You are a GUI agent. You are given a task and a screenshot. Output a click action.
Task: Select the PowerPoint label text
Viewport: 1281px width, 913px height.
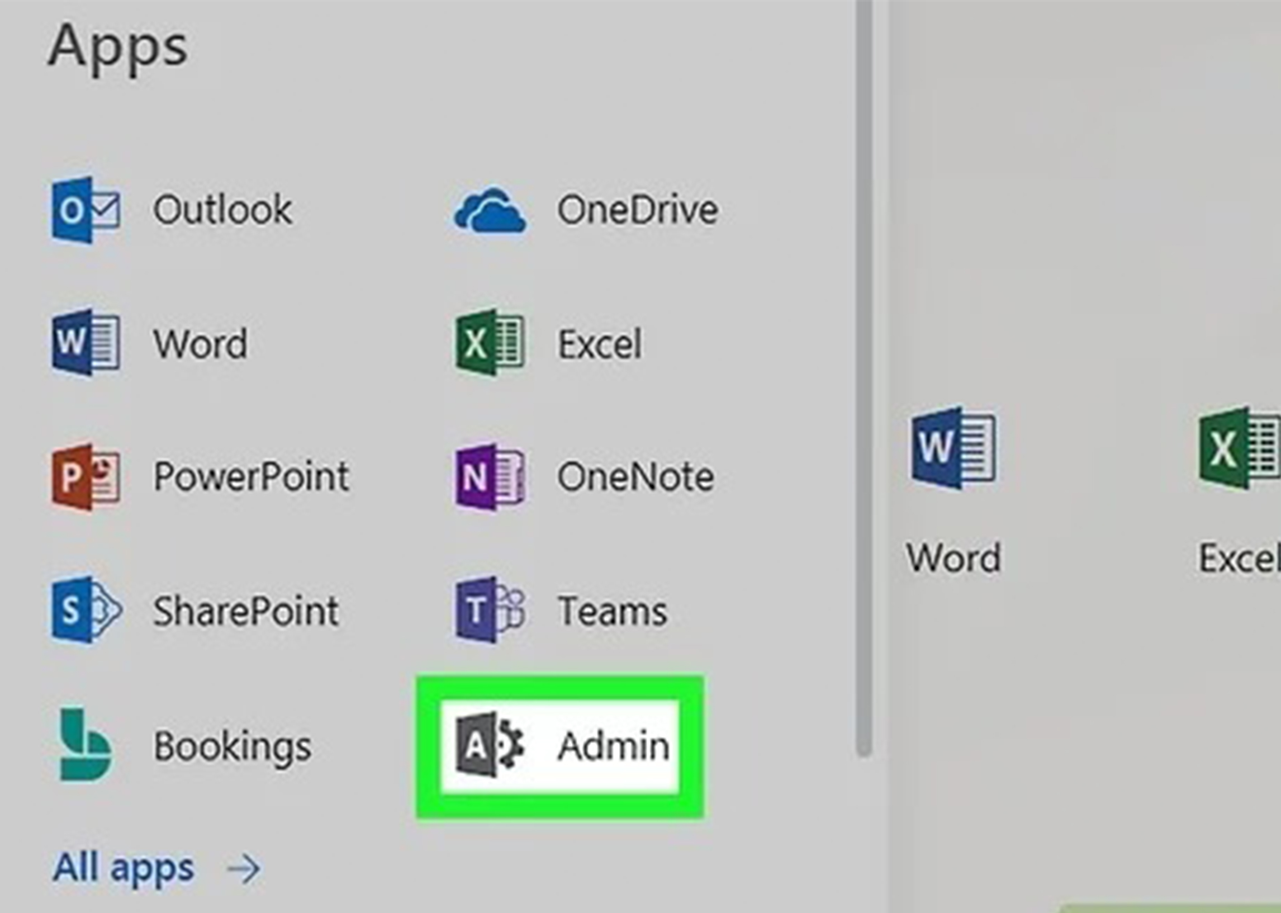point(251,476)
